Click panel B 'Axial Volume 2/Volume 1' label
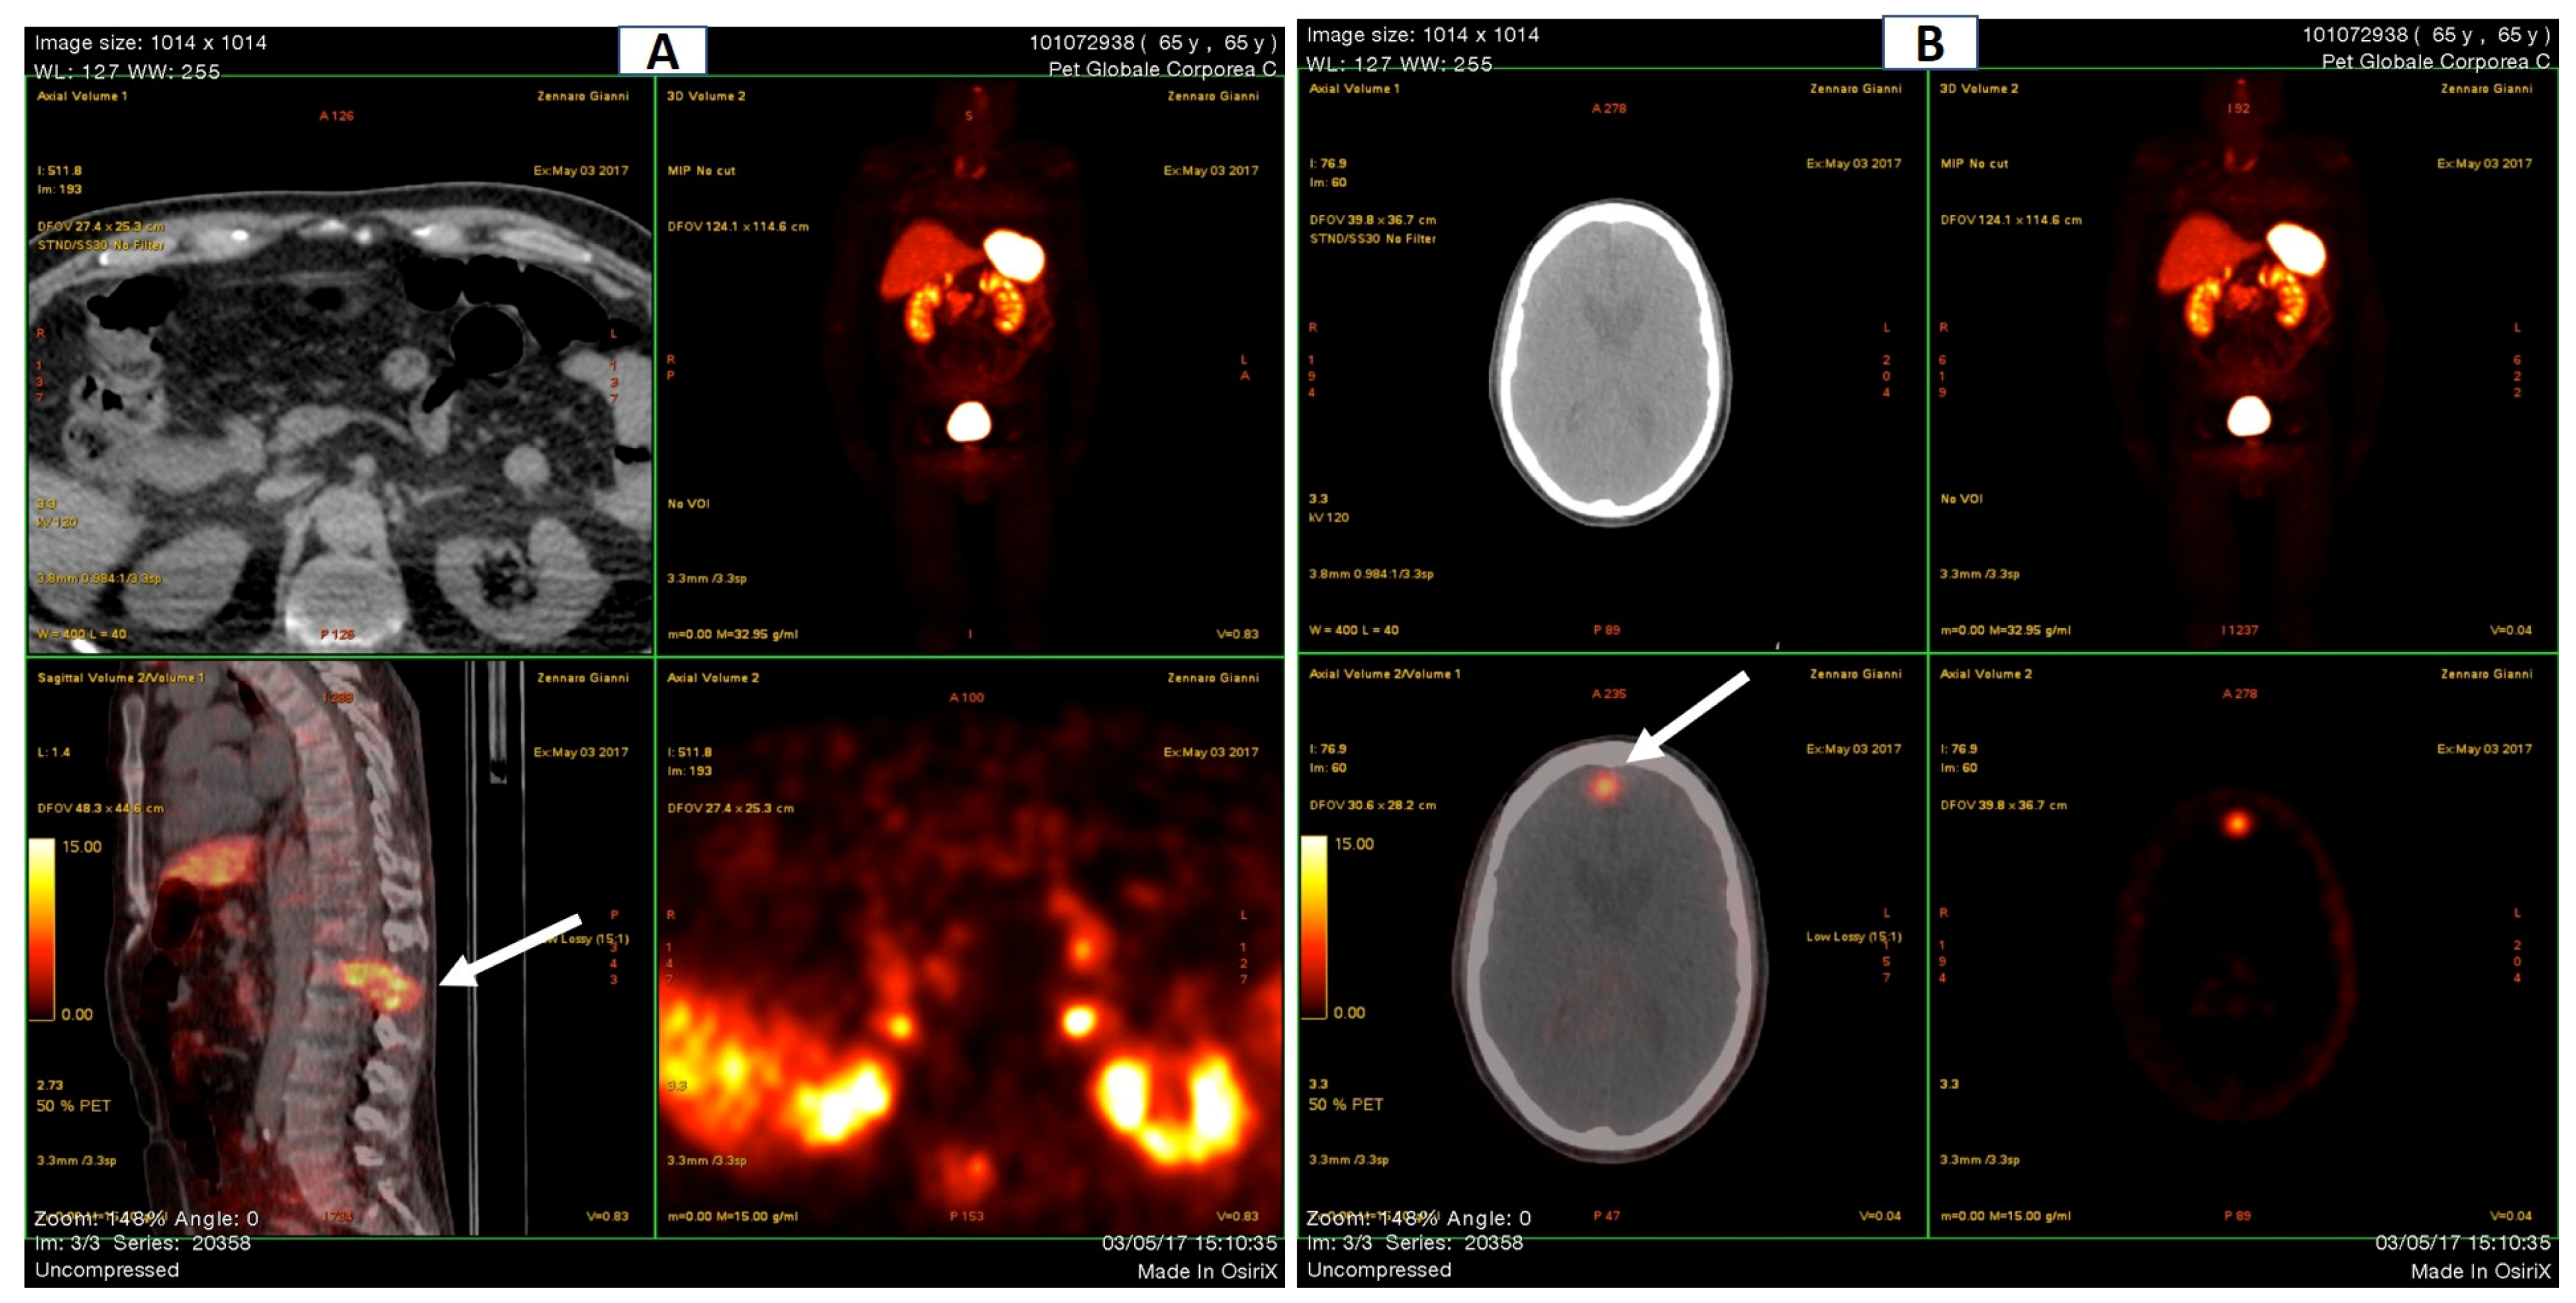 pos(1385,674)
